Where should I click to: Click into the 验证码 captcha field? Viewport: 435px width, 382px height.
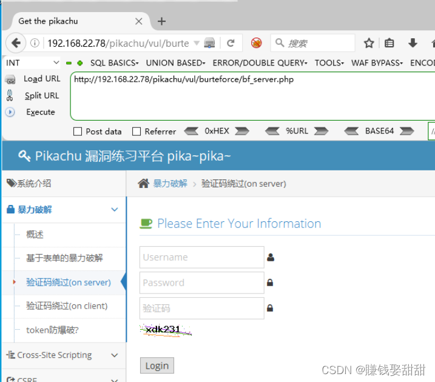point(201,308)
